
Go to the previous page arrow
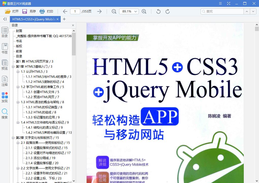click(65, 11)
